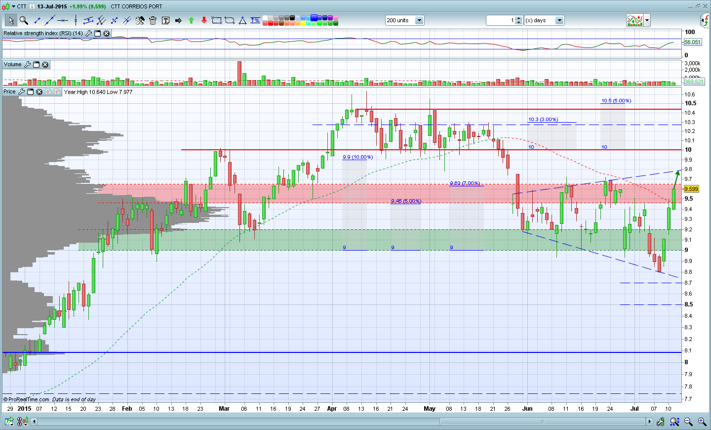Expand the (x) days timeframe dropdown
This screenshot has height=430, width=711.
(559, 20)
